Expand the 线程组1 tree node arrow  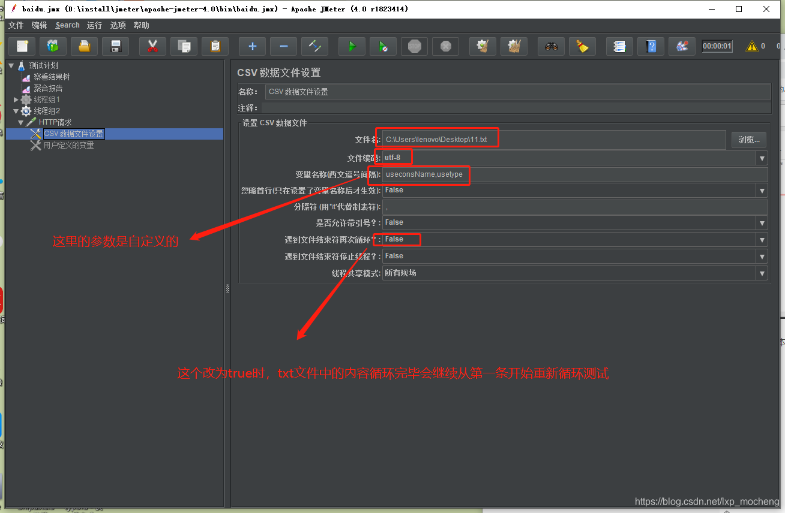pos(16,99)
